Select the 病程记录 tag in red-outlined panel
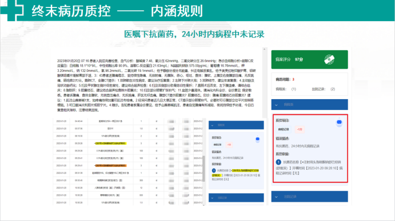Image resolution: width=395 pixels, height=221 pixels. pyautogui.click(x=284, y=129)
